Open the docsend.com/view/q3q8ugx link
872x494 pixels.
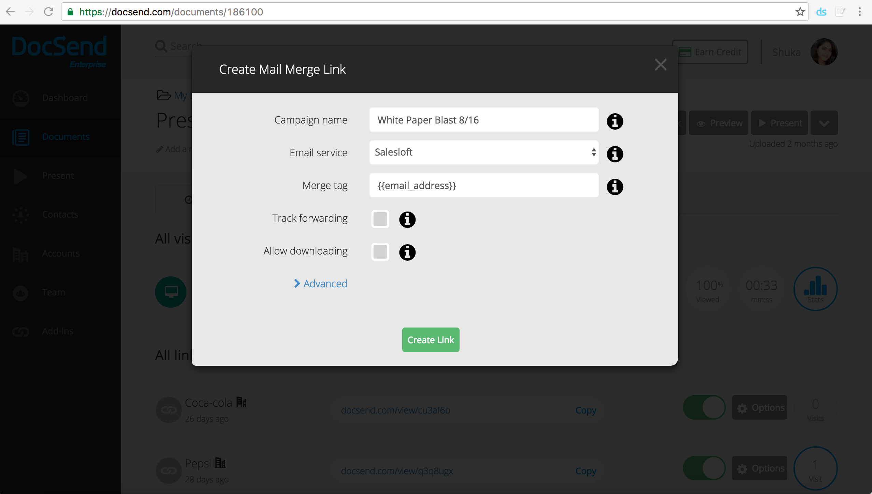pos(397,471)
